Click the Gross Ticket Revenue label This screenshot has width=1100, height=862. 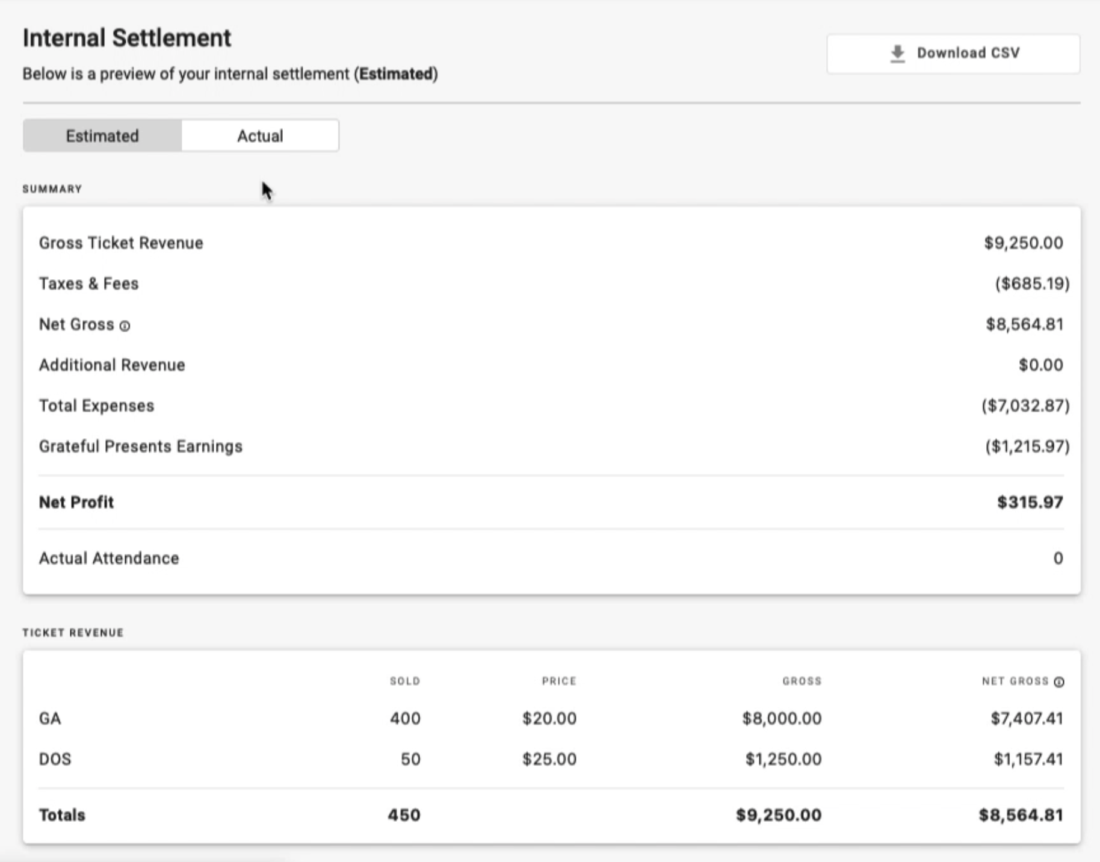point(121,243)
